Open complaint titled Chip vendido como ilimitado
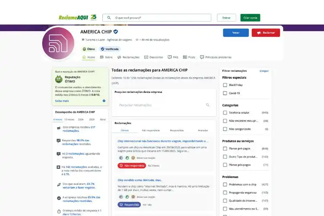This screenshot has height=216, width=324. point(140,180)
